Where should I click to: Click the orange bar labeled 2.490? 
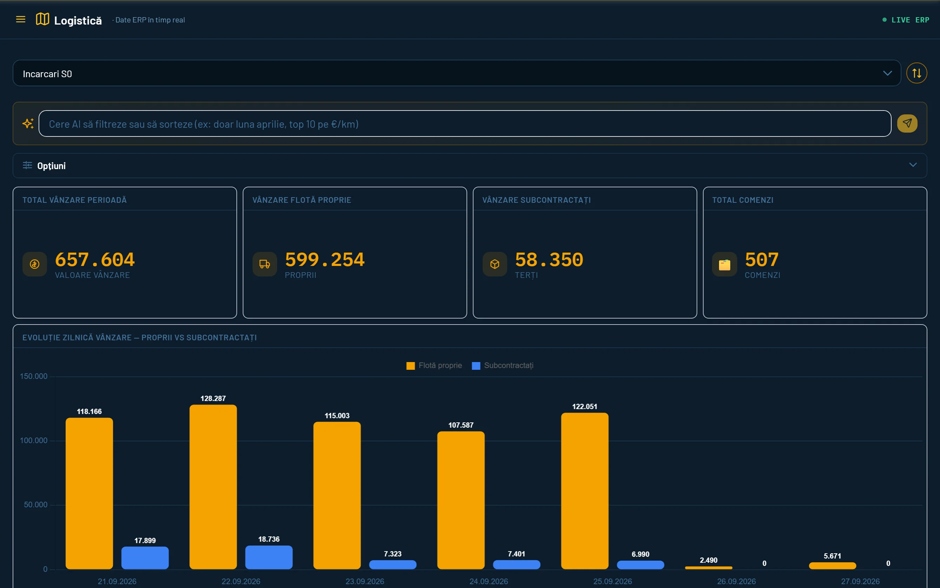[x=709, y=568]
